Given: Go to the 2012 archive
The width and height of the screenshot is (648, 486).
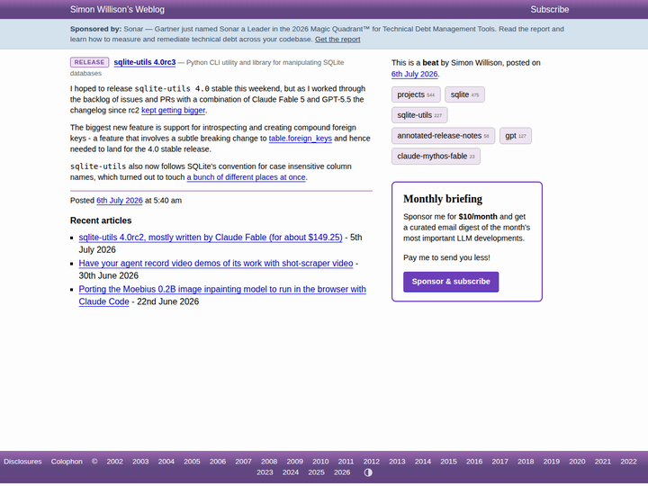Looking at the screenshot, I should coord(371,462).
